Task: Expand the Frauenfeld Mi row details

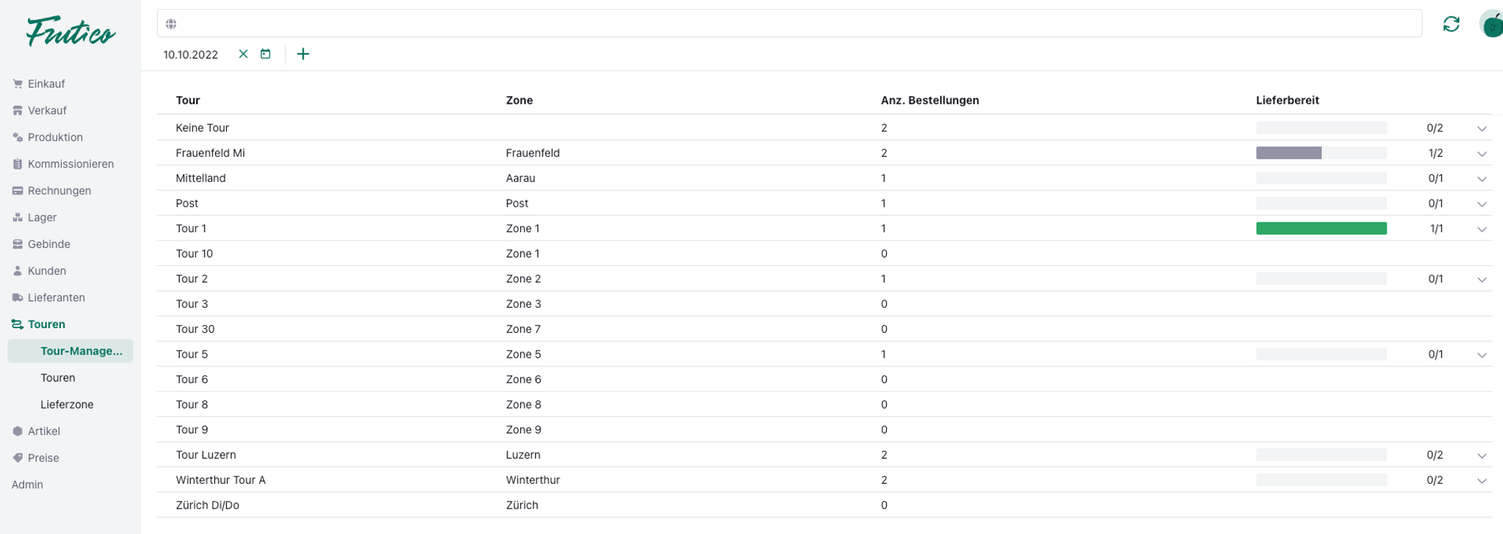Action: click(x=1481, y=154)
